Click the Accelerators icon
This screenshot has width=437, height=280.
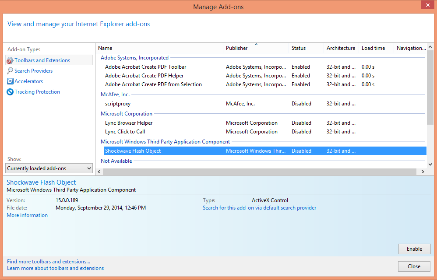10,81
